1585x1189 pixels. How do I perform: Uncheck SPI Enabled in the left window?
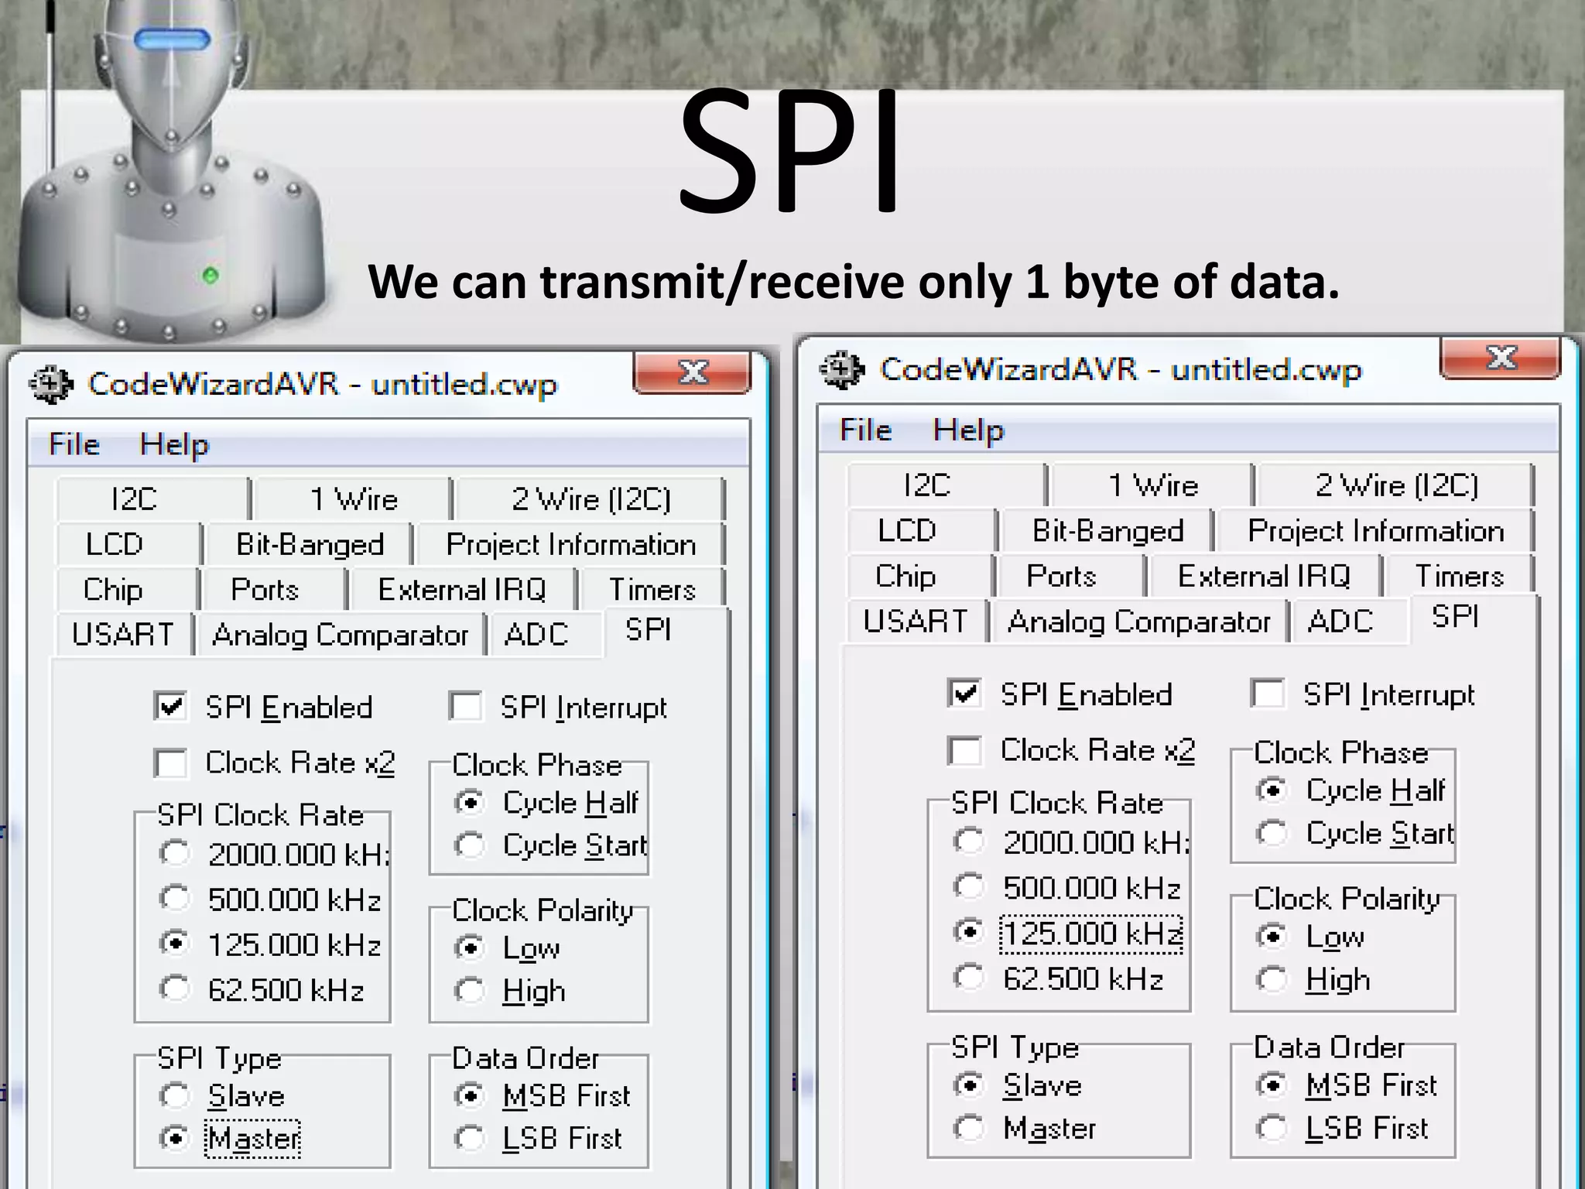[170, 707]
